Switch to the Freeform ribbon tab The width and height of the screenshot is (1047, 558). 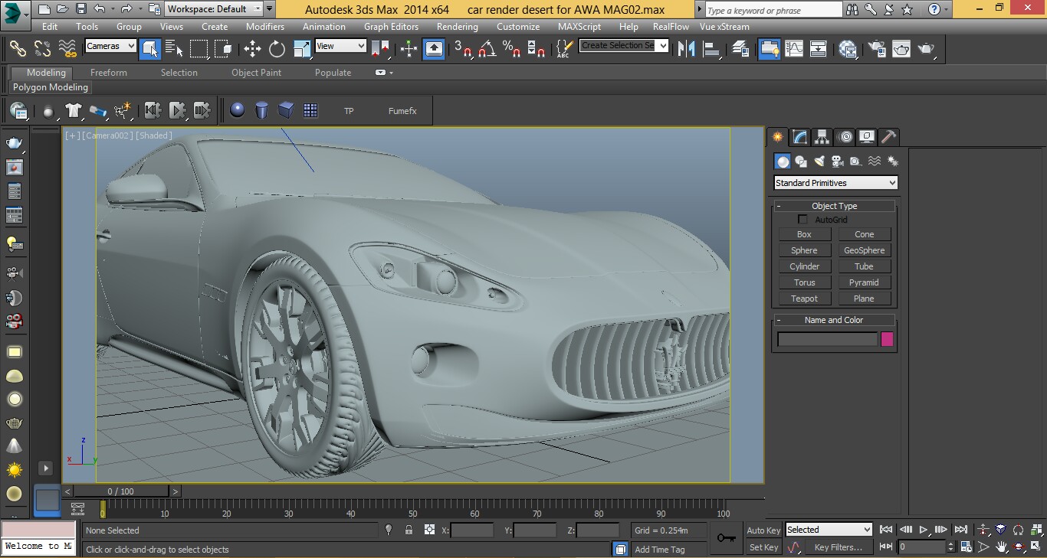(x=109, y=73)
